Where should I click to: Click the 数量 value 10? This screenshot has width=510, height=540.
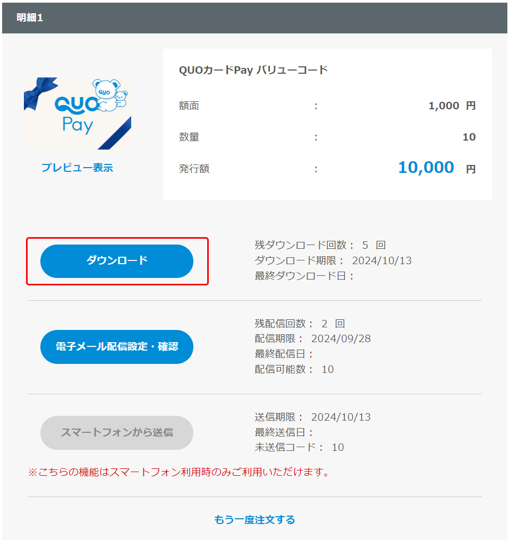(469, 137)
